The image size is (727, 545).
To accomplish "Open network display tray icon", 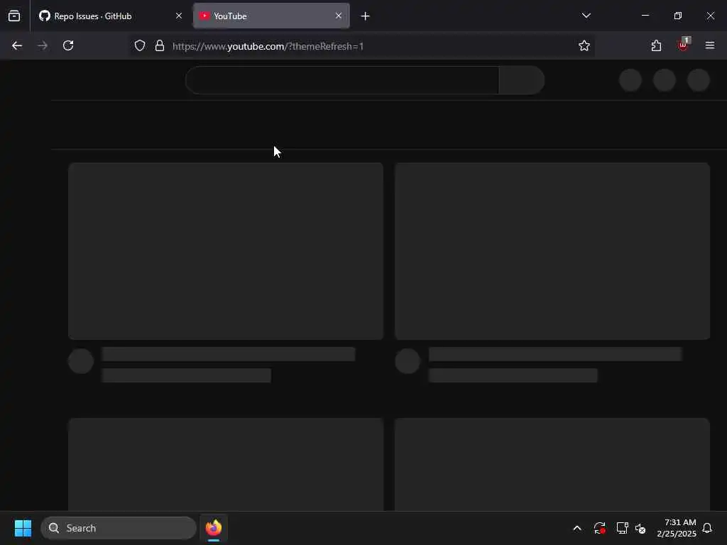I will click(x=622, y=528).
